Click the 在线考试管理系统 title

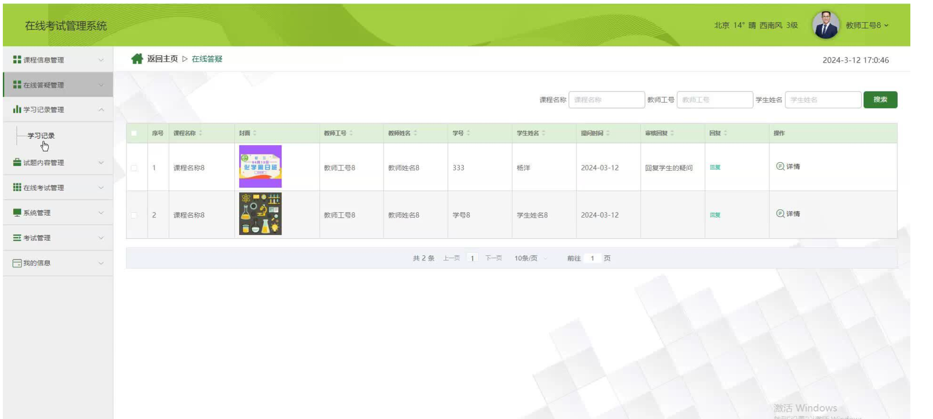(x=66, y=25)
